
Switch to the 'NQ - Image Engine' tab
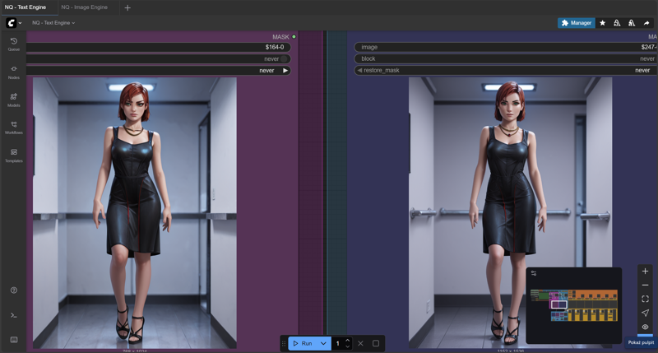[x=84, y=7]
